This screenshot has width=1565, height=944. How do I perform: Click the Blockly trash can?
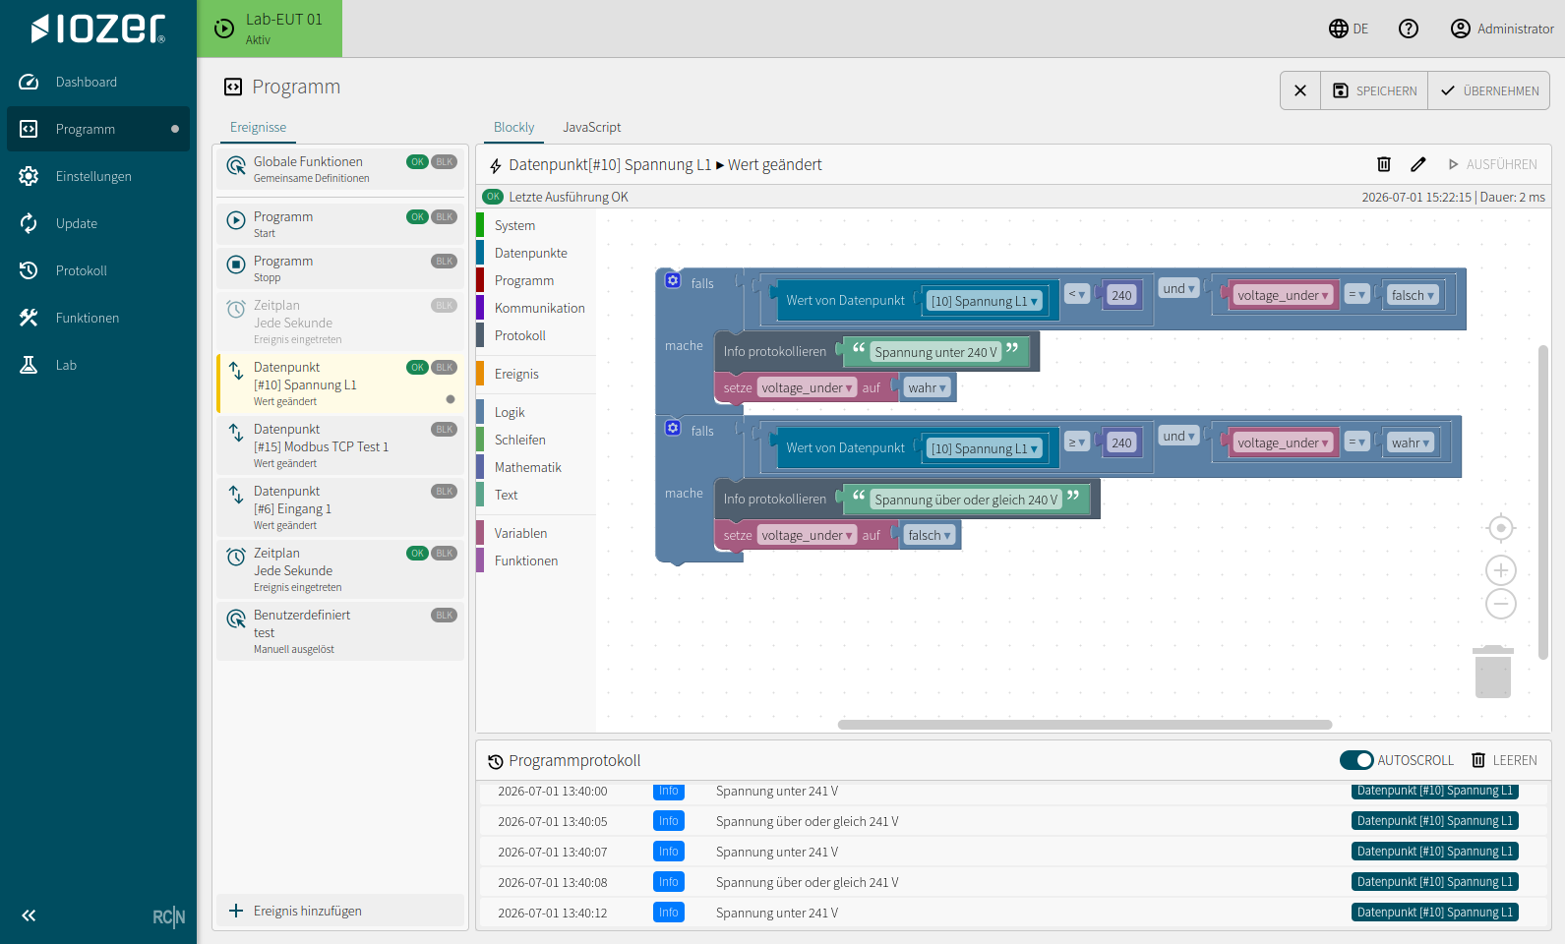1493,672
